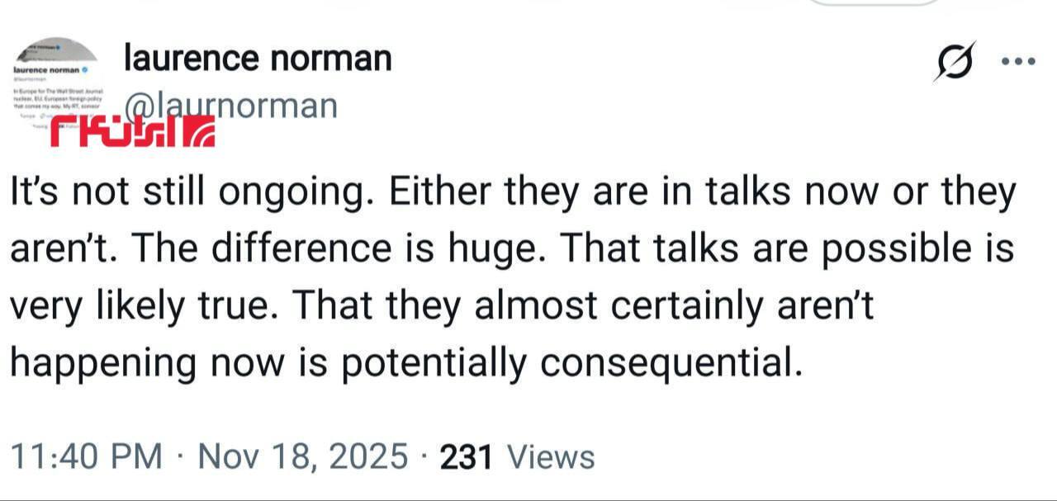
Task: Click the line starting "very likely true"
Action: [442, 305]
